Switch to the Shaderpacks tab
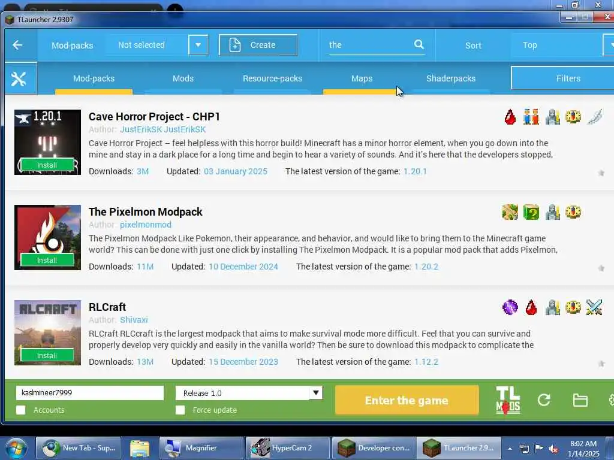This screenshot has width=614, height=460. [x=451, y=78]
